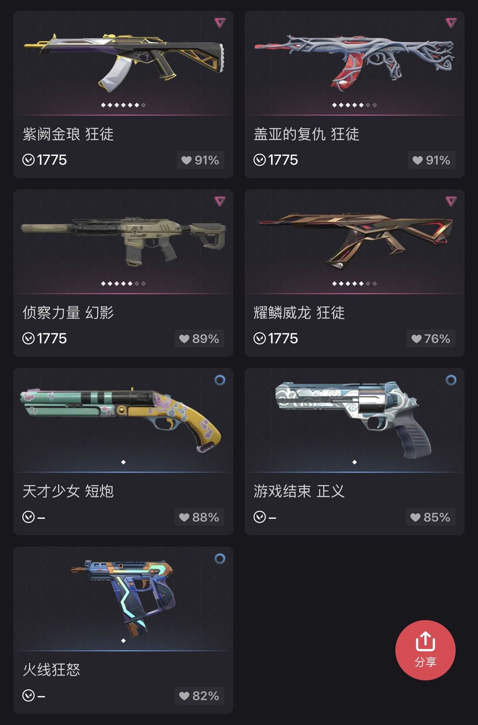
Task: Tap the red share button
Action: coord(425,650)
